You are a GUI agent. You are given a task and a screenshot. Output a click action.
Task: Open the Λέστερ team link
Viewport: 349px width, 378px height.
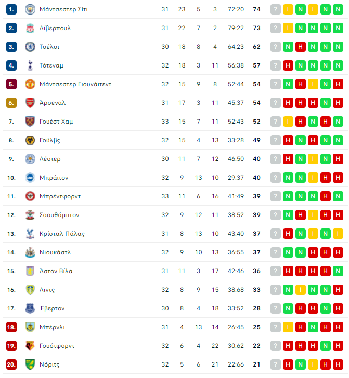coord(50,159)
